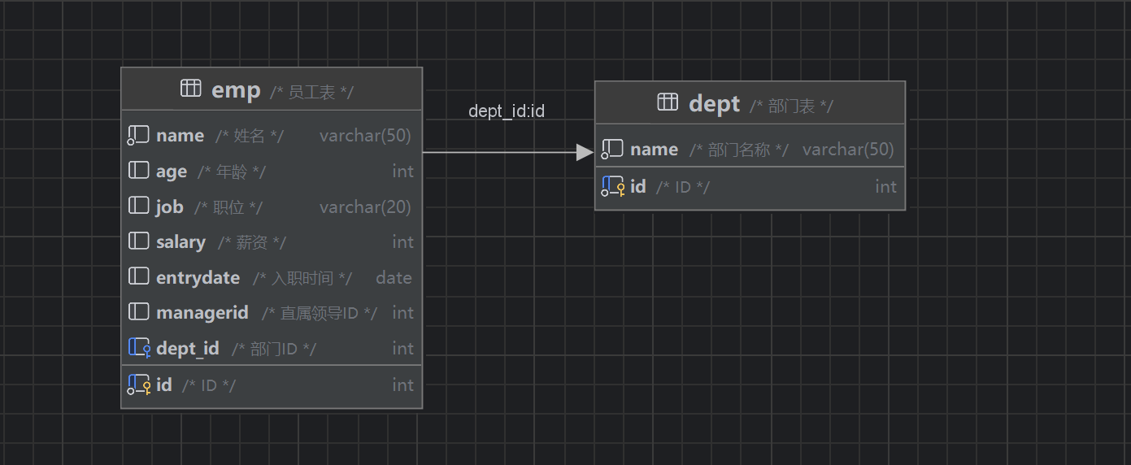Click the 薪资 comment beside salary

point(252,242)
